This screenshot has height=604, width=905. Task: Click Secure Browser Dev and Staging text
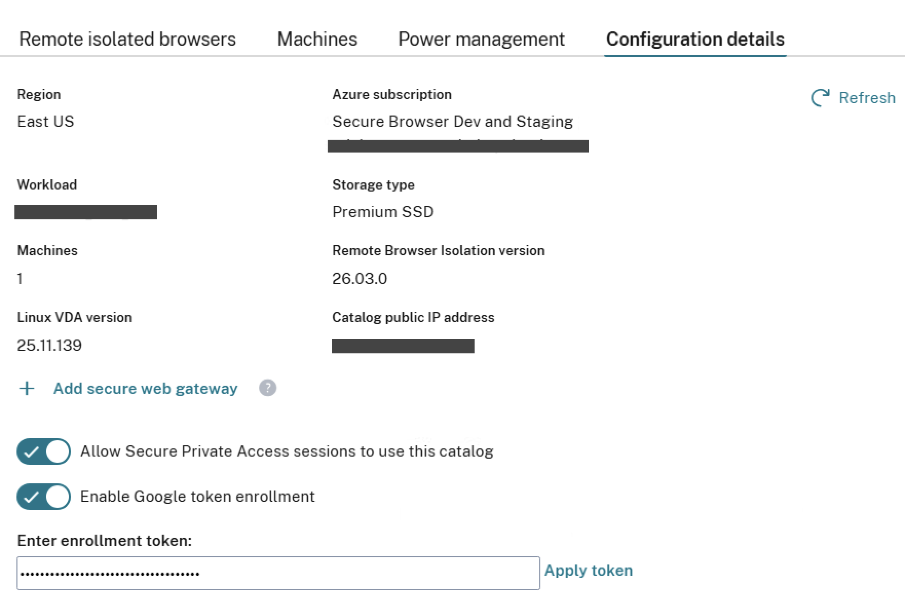[x=452, y=121]
